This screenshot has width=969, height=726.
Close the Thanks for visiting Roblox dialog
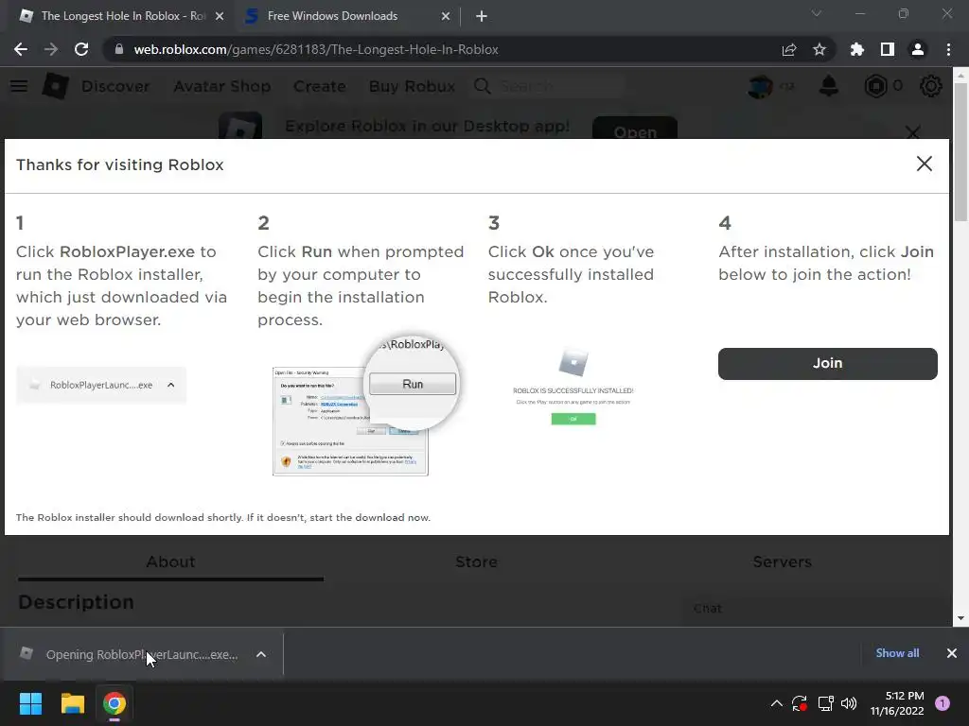click(924, 164)
